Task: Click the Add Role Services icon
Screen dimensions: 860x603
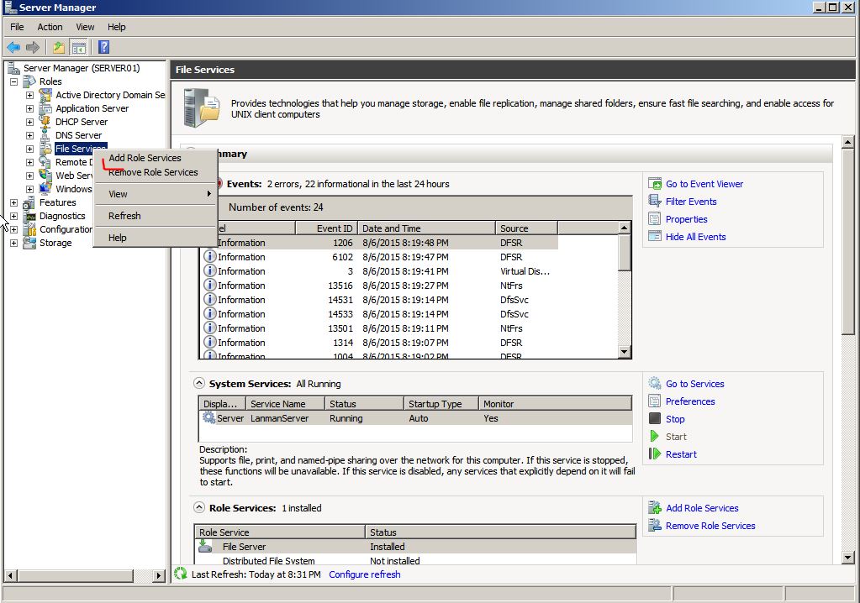Action: [x=655, y=508]
